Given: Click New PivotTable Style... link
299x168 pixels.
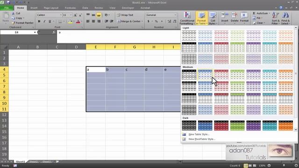Looking at the screenshot, I should click(202, 139).
